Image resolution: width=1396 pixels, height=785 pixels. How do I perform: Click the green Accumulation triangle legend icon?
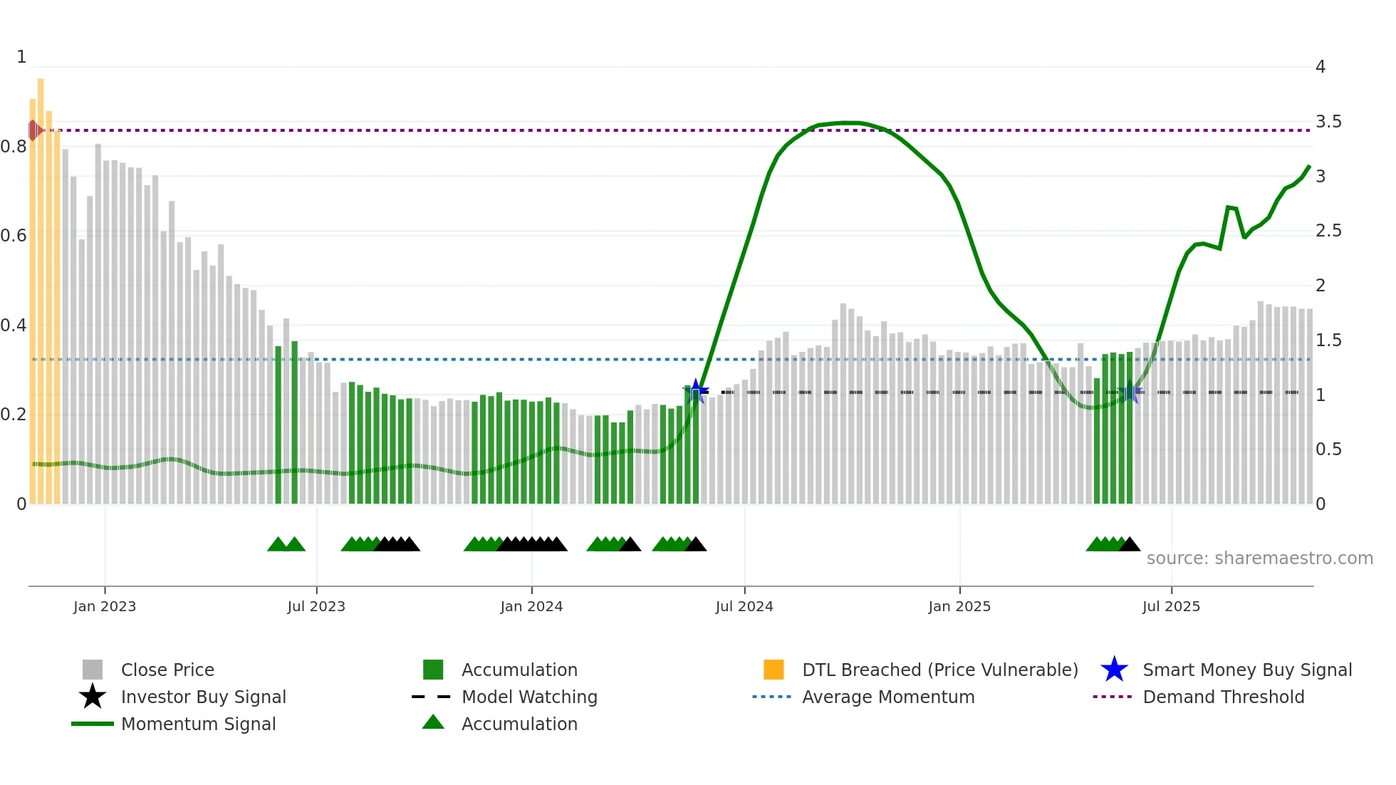click(x=433, y=722)
